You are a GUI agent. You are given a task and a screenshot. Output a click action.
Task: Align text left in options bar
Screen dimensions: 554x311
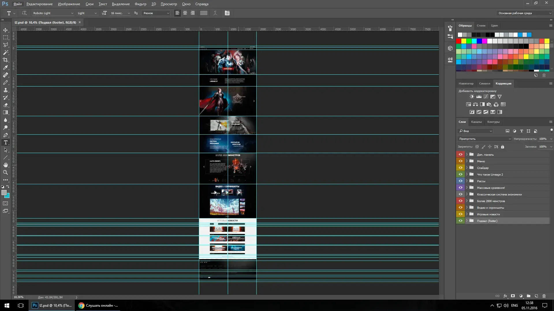[x=178, y=13]
